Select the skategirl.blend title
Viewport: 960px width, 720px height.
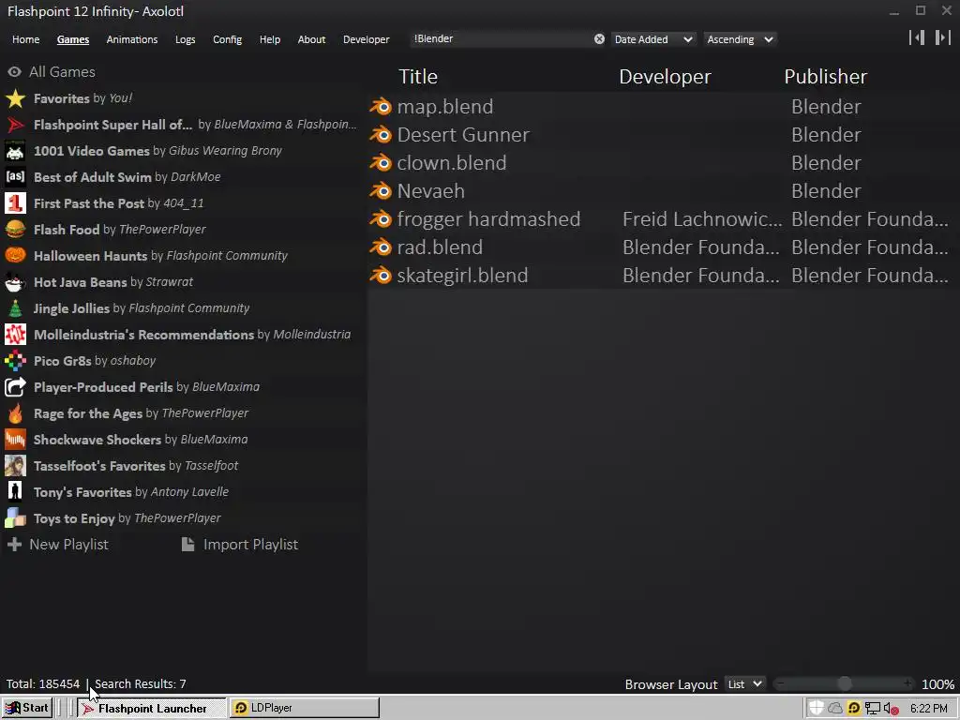click(462, 276)
